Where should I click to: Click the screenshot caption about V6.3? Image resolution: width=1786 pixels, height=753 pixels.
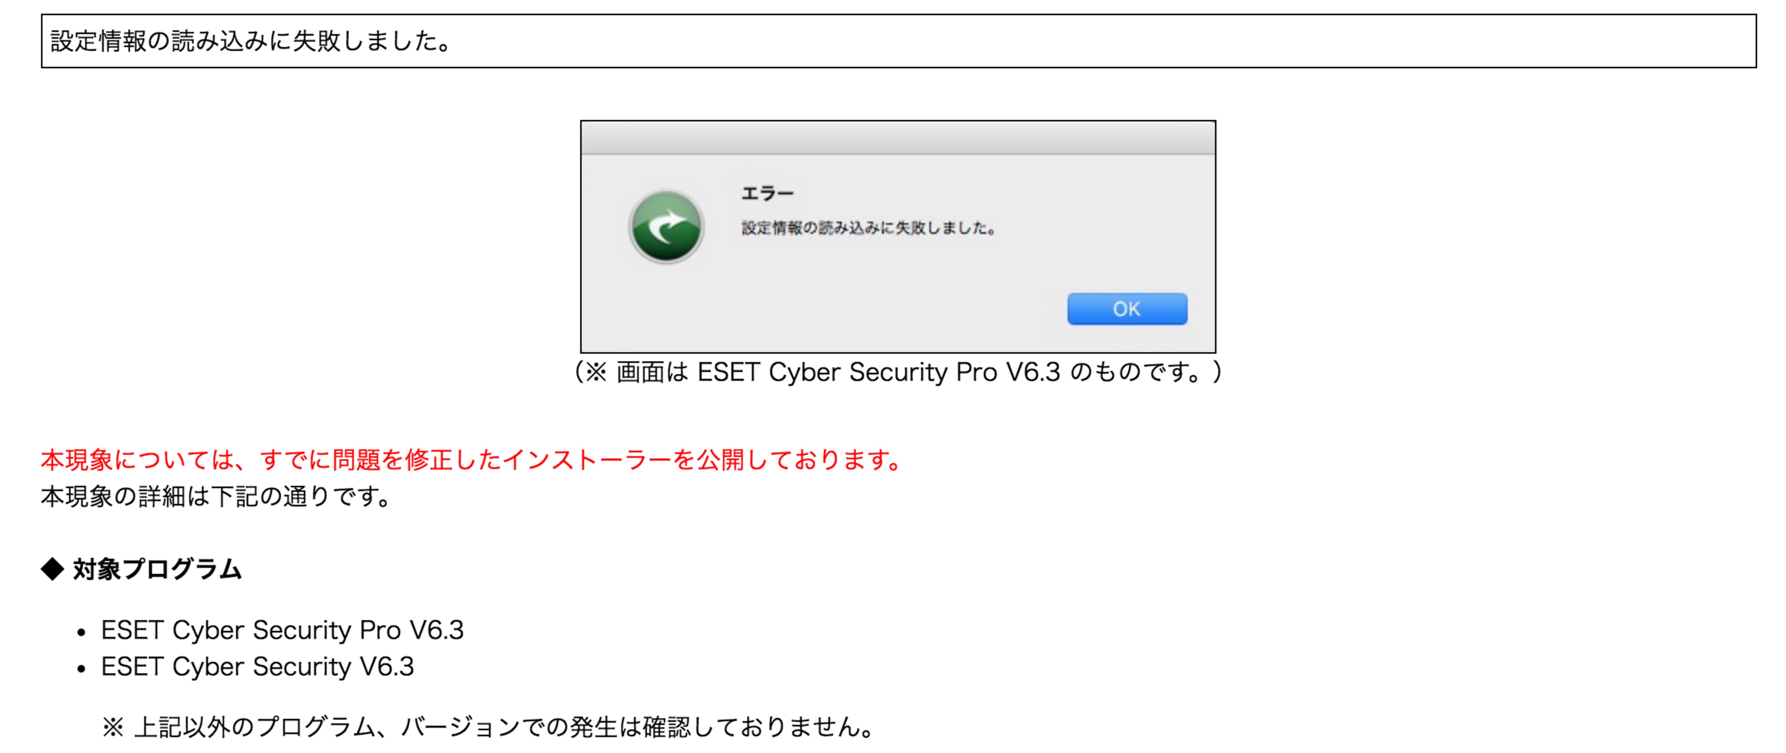coord(899,372)
